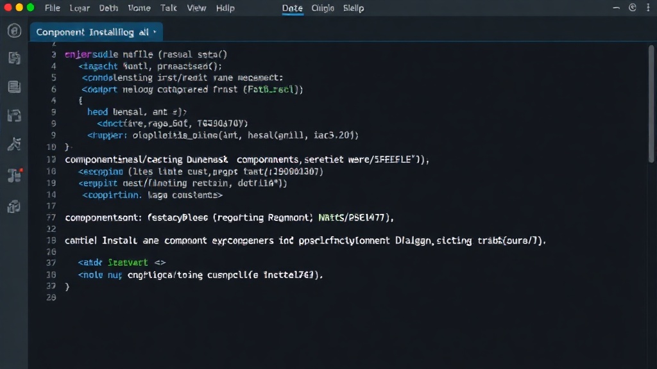Open the Vome menu
This screenshot has height=369, width=657.
click(139, 8)
